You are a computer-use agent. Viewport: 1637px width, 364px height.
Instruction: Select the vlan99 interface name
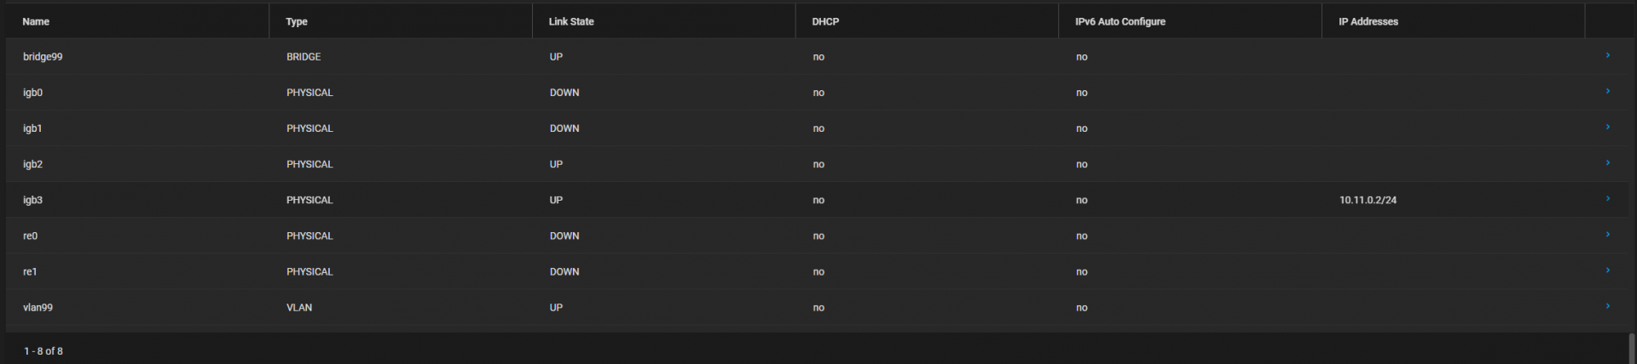[38, 307]
